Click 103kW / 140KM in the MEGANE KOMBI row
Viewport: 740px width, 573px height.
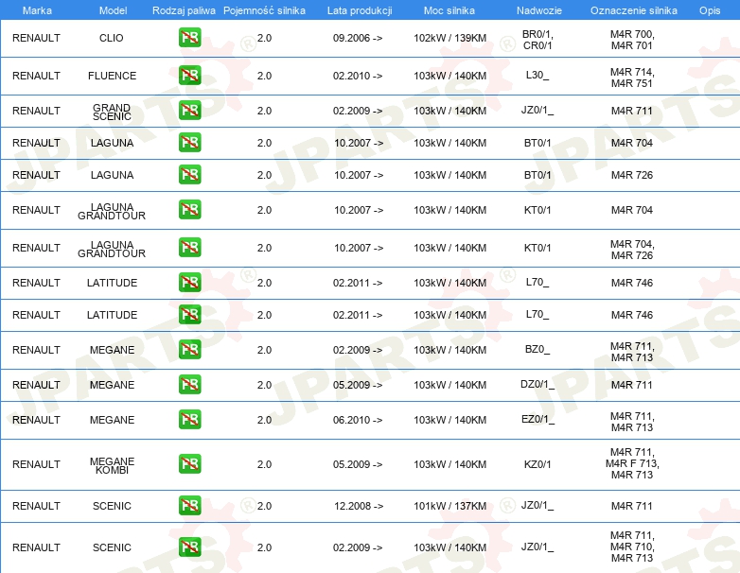pyautogui.click(x=449, y=464)
